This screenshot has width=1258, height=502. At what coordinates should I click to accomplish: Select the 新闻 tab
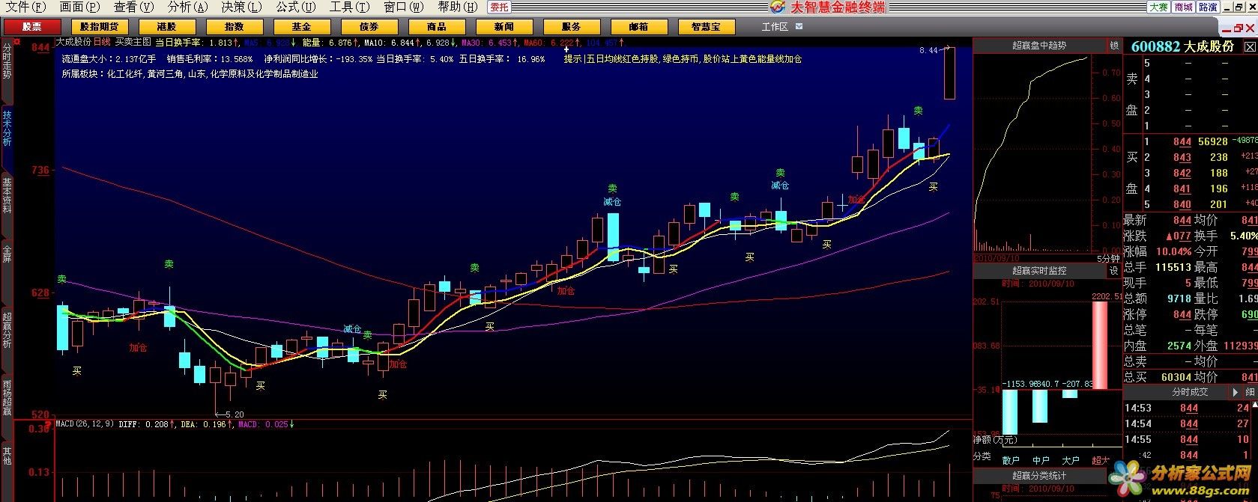pyautogui.click(x=503, y=27)
